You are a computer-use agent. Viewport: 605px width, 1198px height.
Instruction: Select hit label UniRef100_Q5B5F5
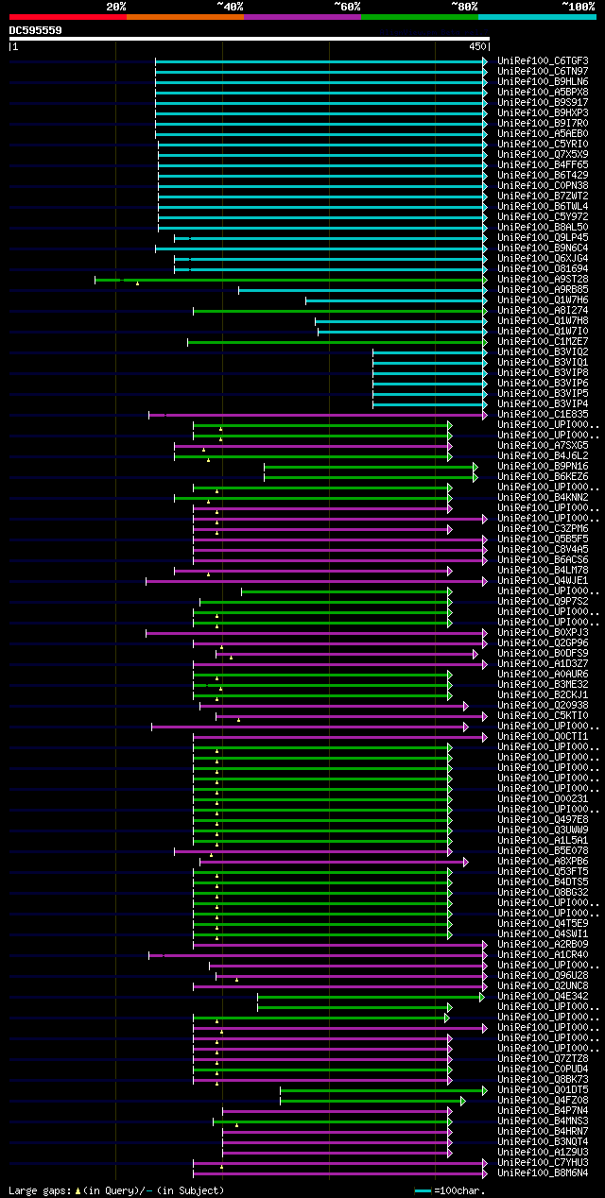click(543, 539)
